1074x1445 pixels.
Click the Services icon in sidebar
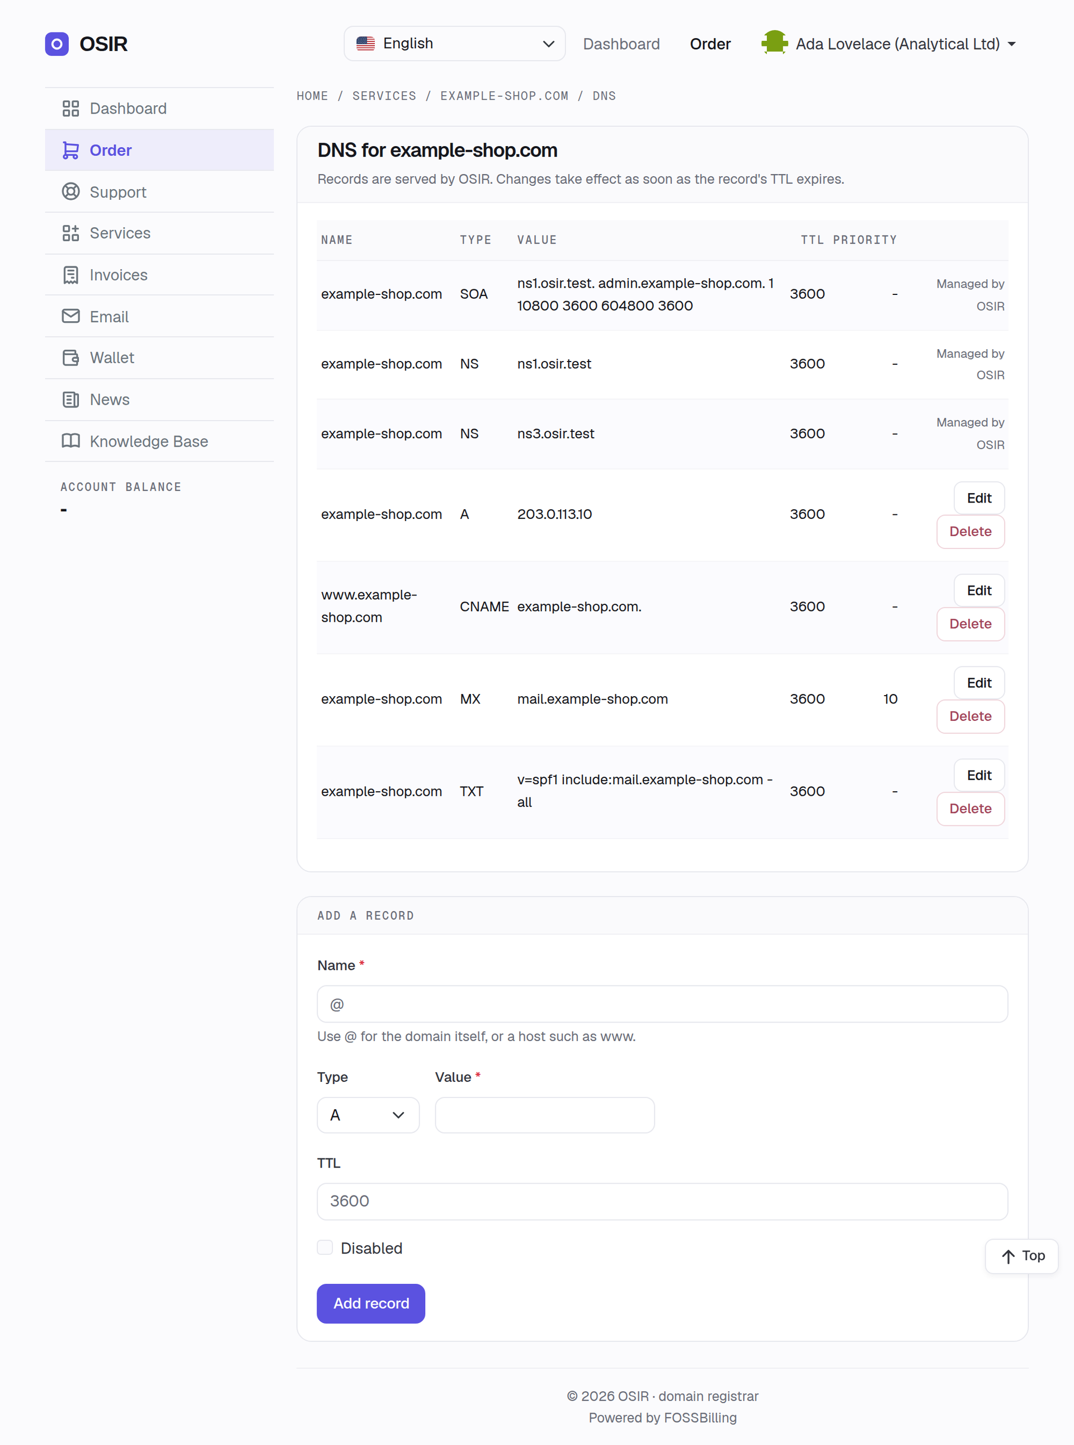[70, 233]
